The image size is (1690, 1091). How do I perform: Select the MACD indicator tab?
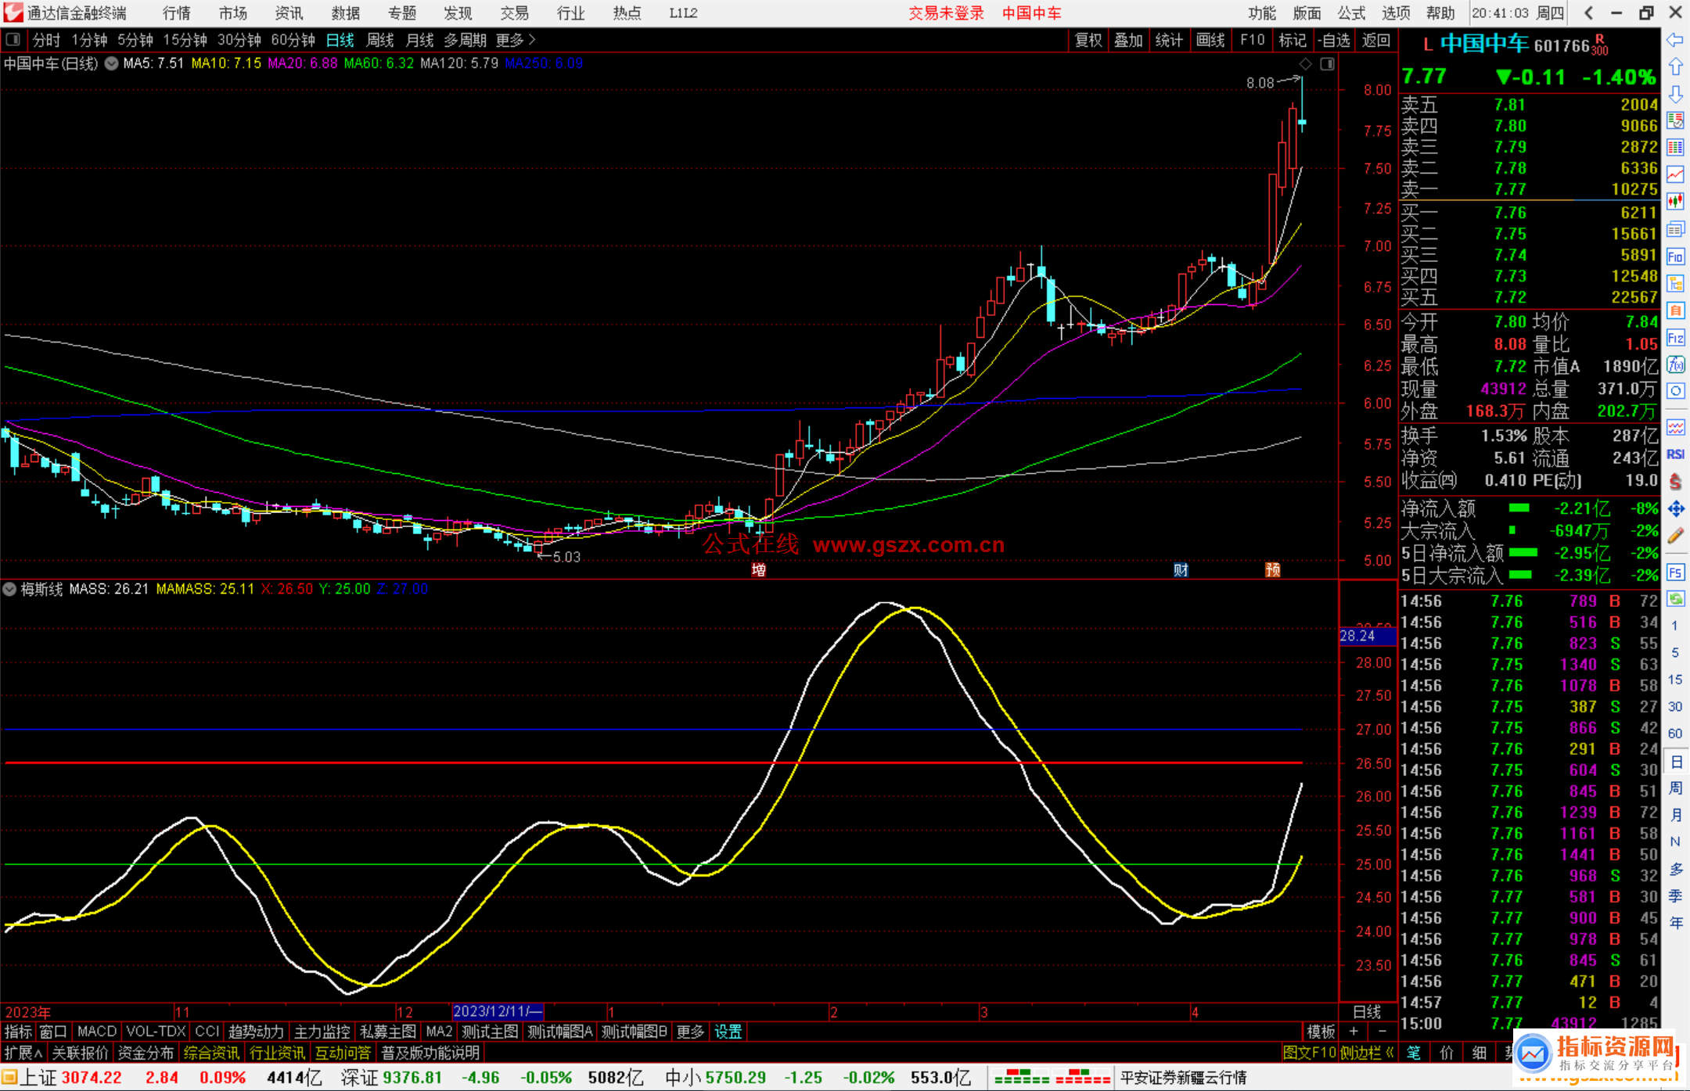click(97, 1032)
